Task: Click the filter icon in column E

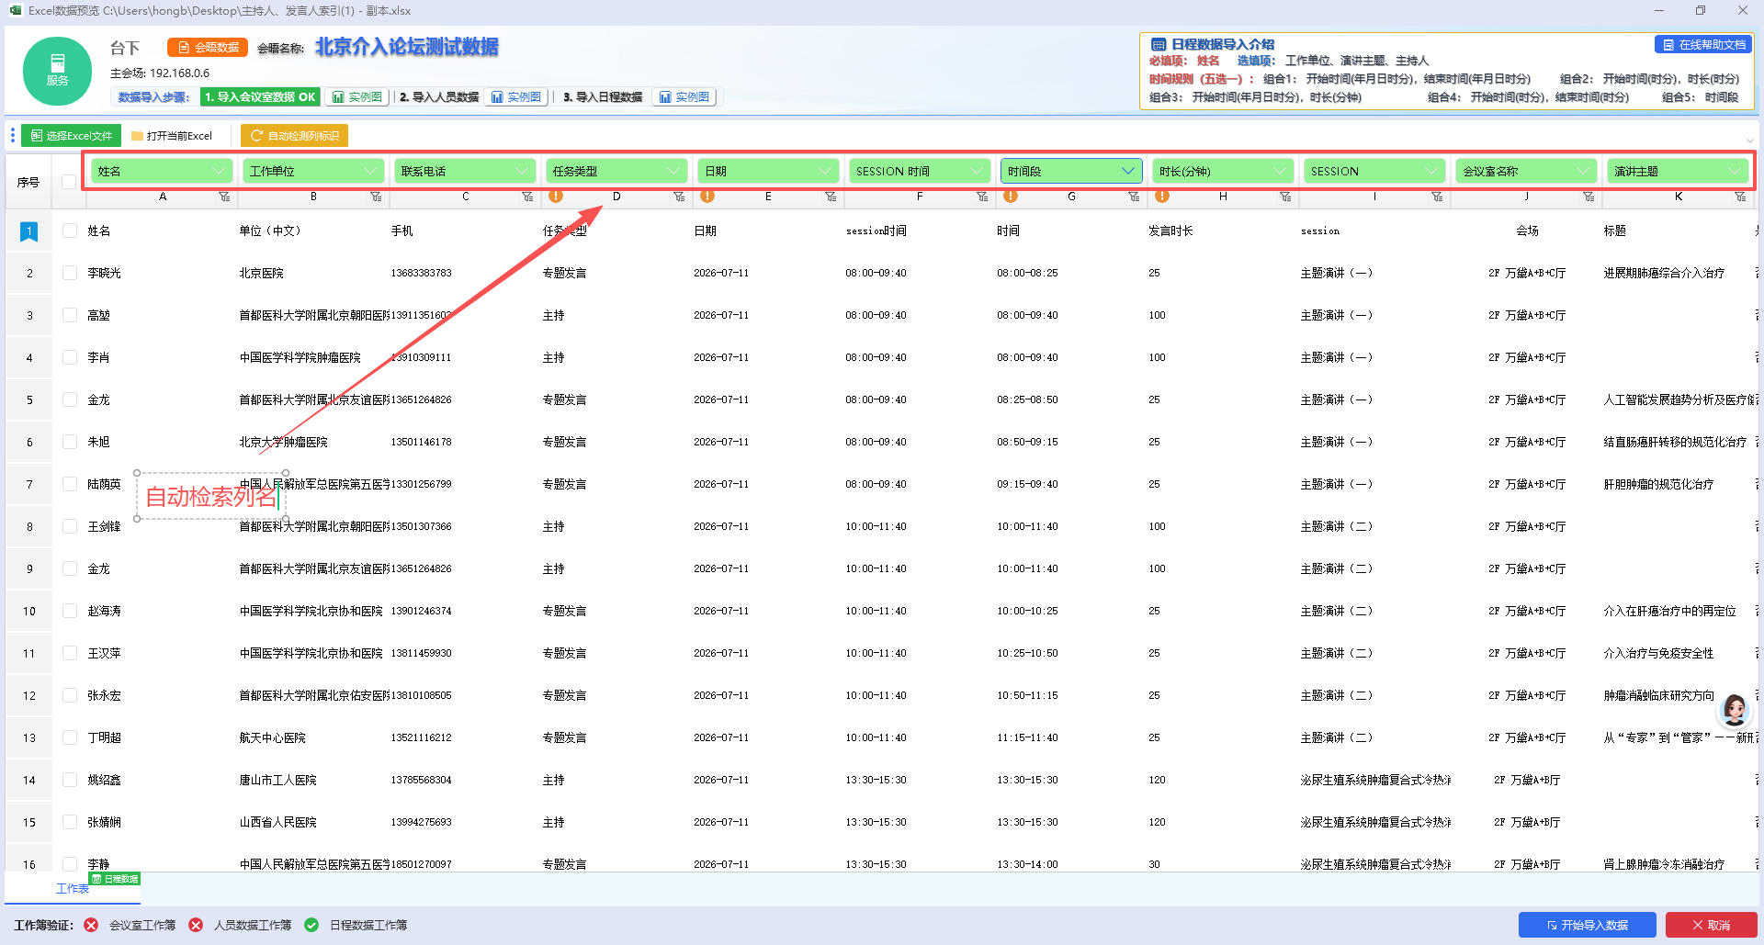Action: point(831,197)
